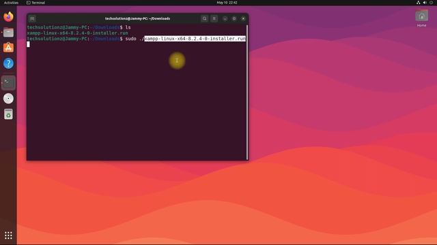Select the Terminal icon in dock
The height and width of the screenshot is (245, 437).
8,82
